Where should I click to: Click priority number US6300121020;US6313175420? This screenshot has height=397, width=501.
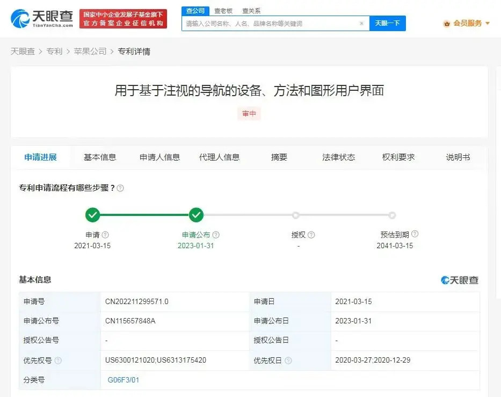pyautogui.click(x=156, y=360)
